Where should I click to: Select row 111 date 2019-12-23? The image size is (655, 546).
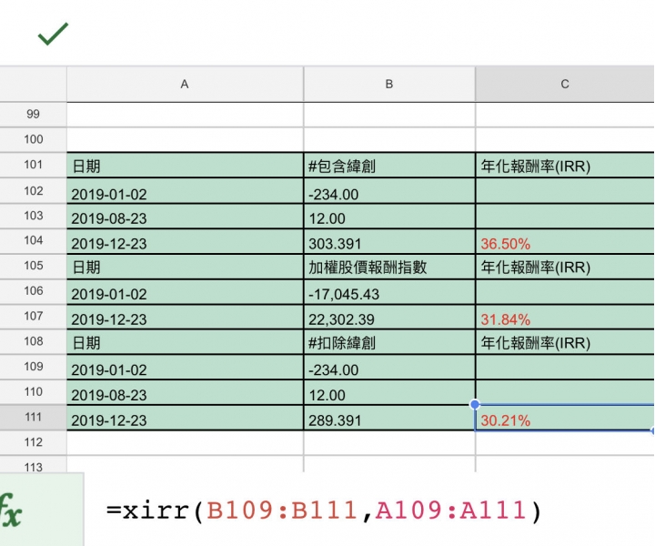click(x=185, y=418)
